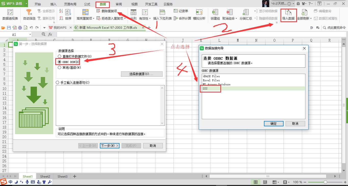Open the 排序 sort tool
Viewport: 348px width, 186px height.
point(68,15)
